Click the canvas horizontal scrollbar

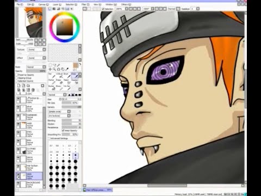(167, 186)
